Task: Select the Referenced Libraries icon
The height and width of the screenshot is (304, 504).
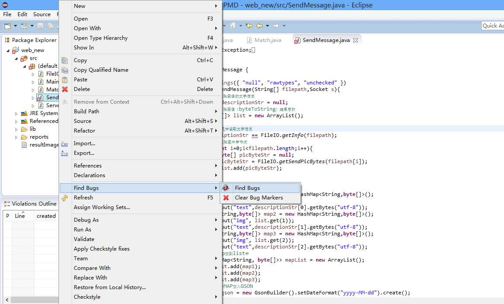Action: tap(24, 122)
